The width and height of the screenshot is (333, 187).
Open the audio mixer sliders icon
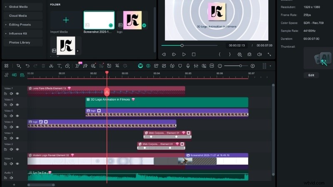[196, 66]
